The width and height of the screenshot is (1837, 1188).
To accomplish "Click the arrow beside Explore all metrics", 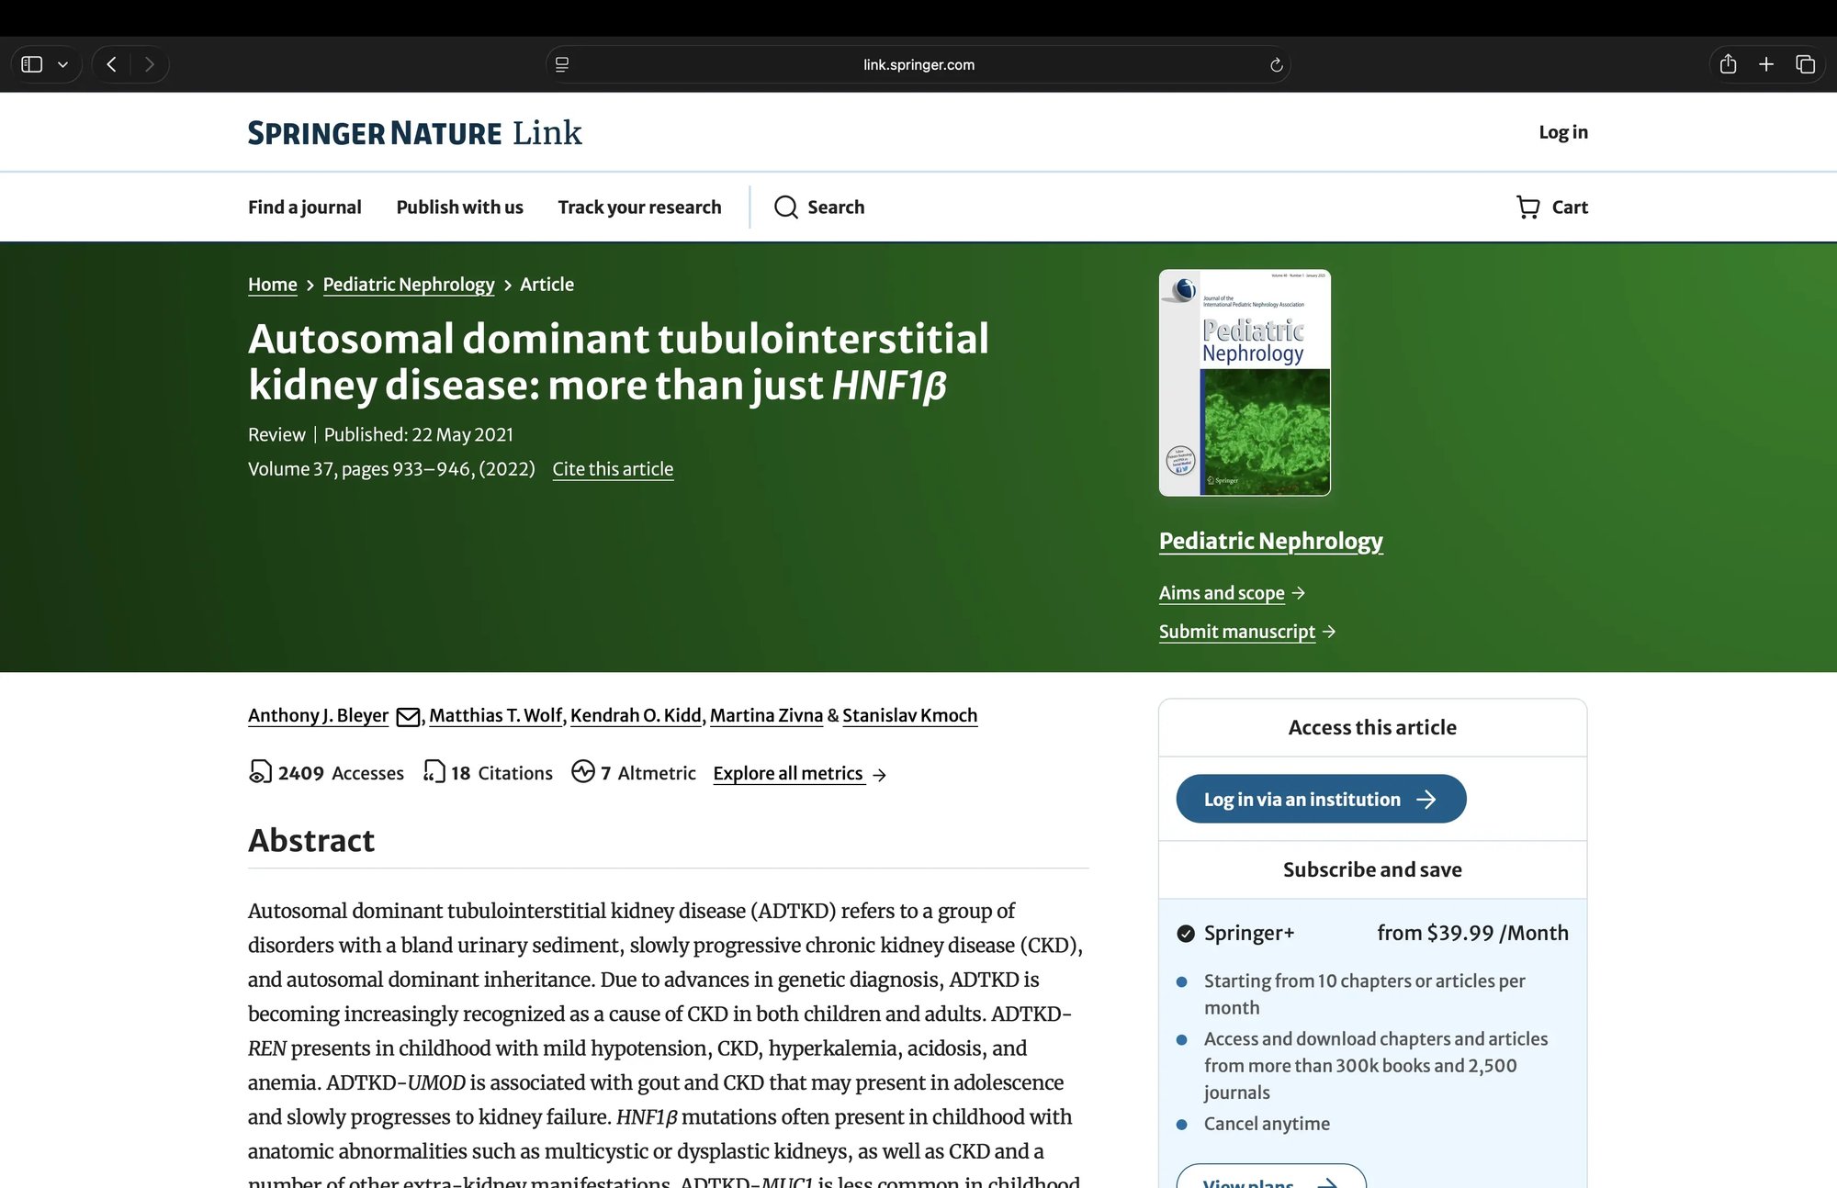I will coord(880,775).
